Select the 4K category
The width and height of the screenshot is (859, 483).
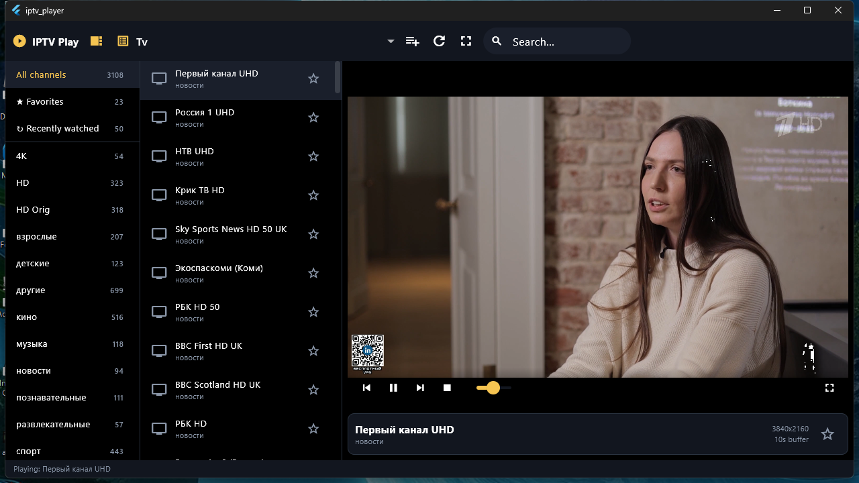(72, 156)
